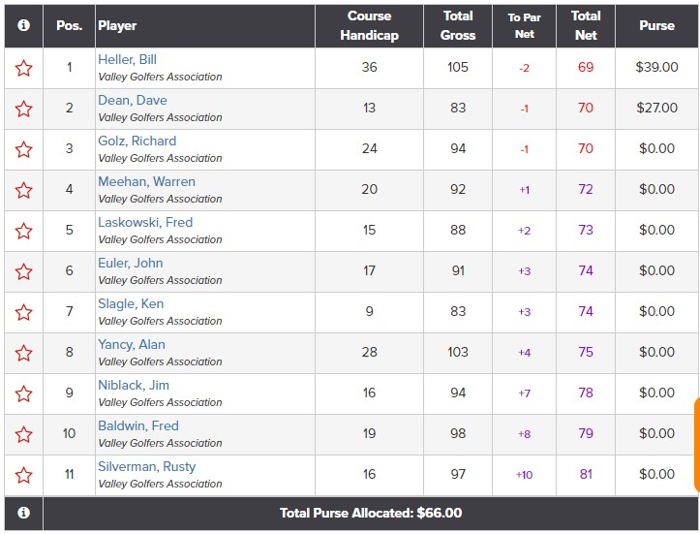Sort by the Total Gross column header

[458, 25]
